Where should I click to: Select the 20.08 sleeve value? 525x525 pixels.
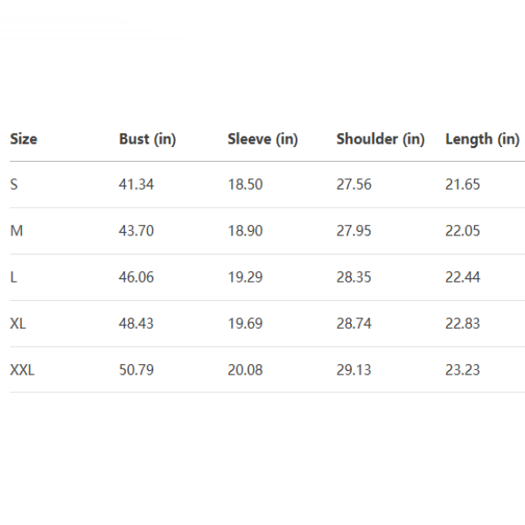(x=245, y=370)
